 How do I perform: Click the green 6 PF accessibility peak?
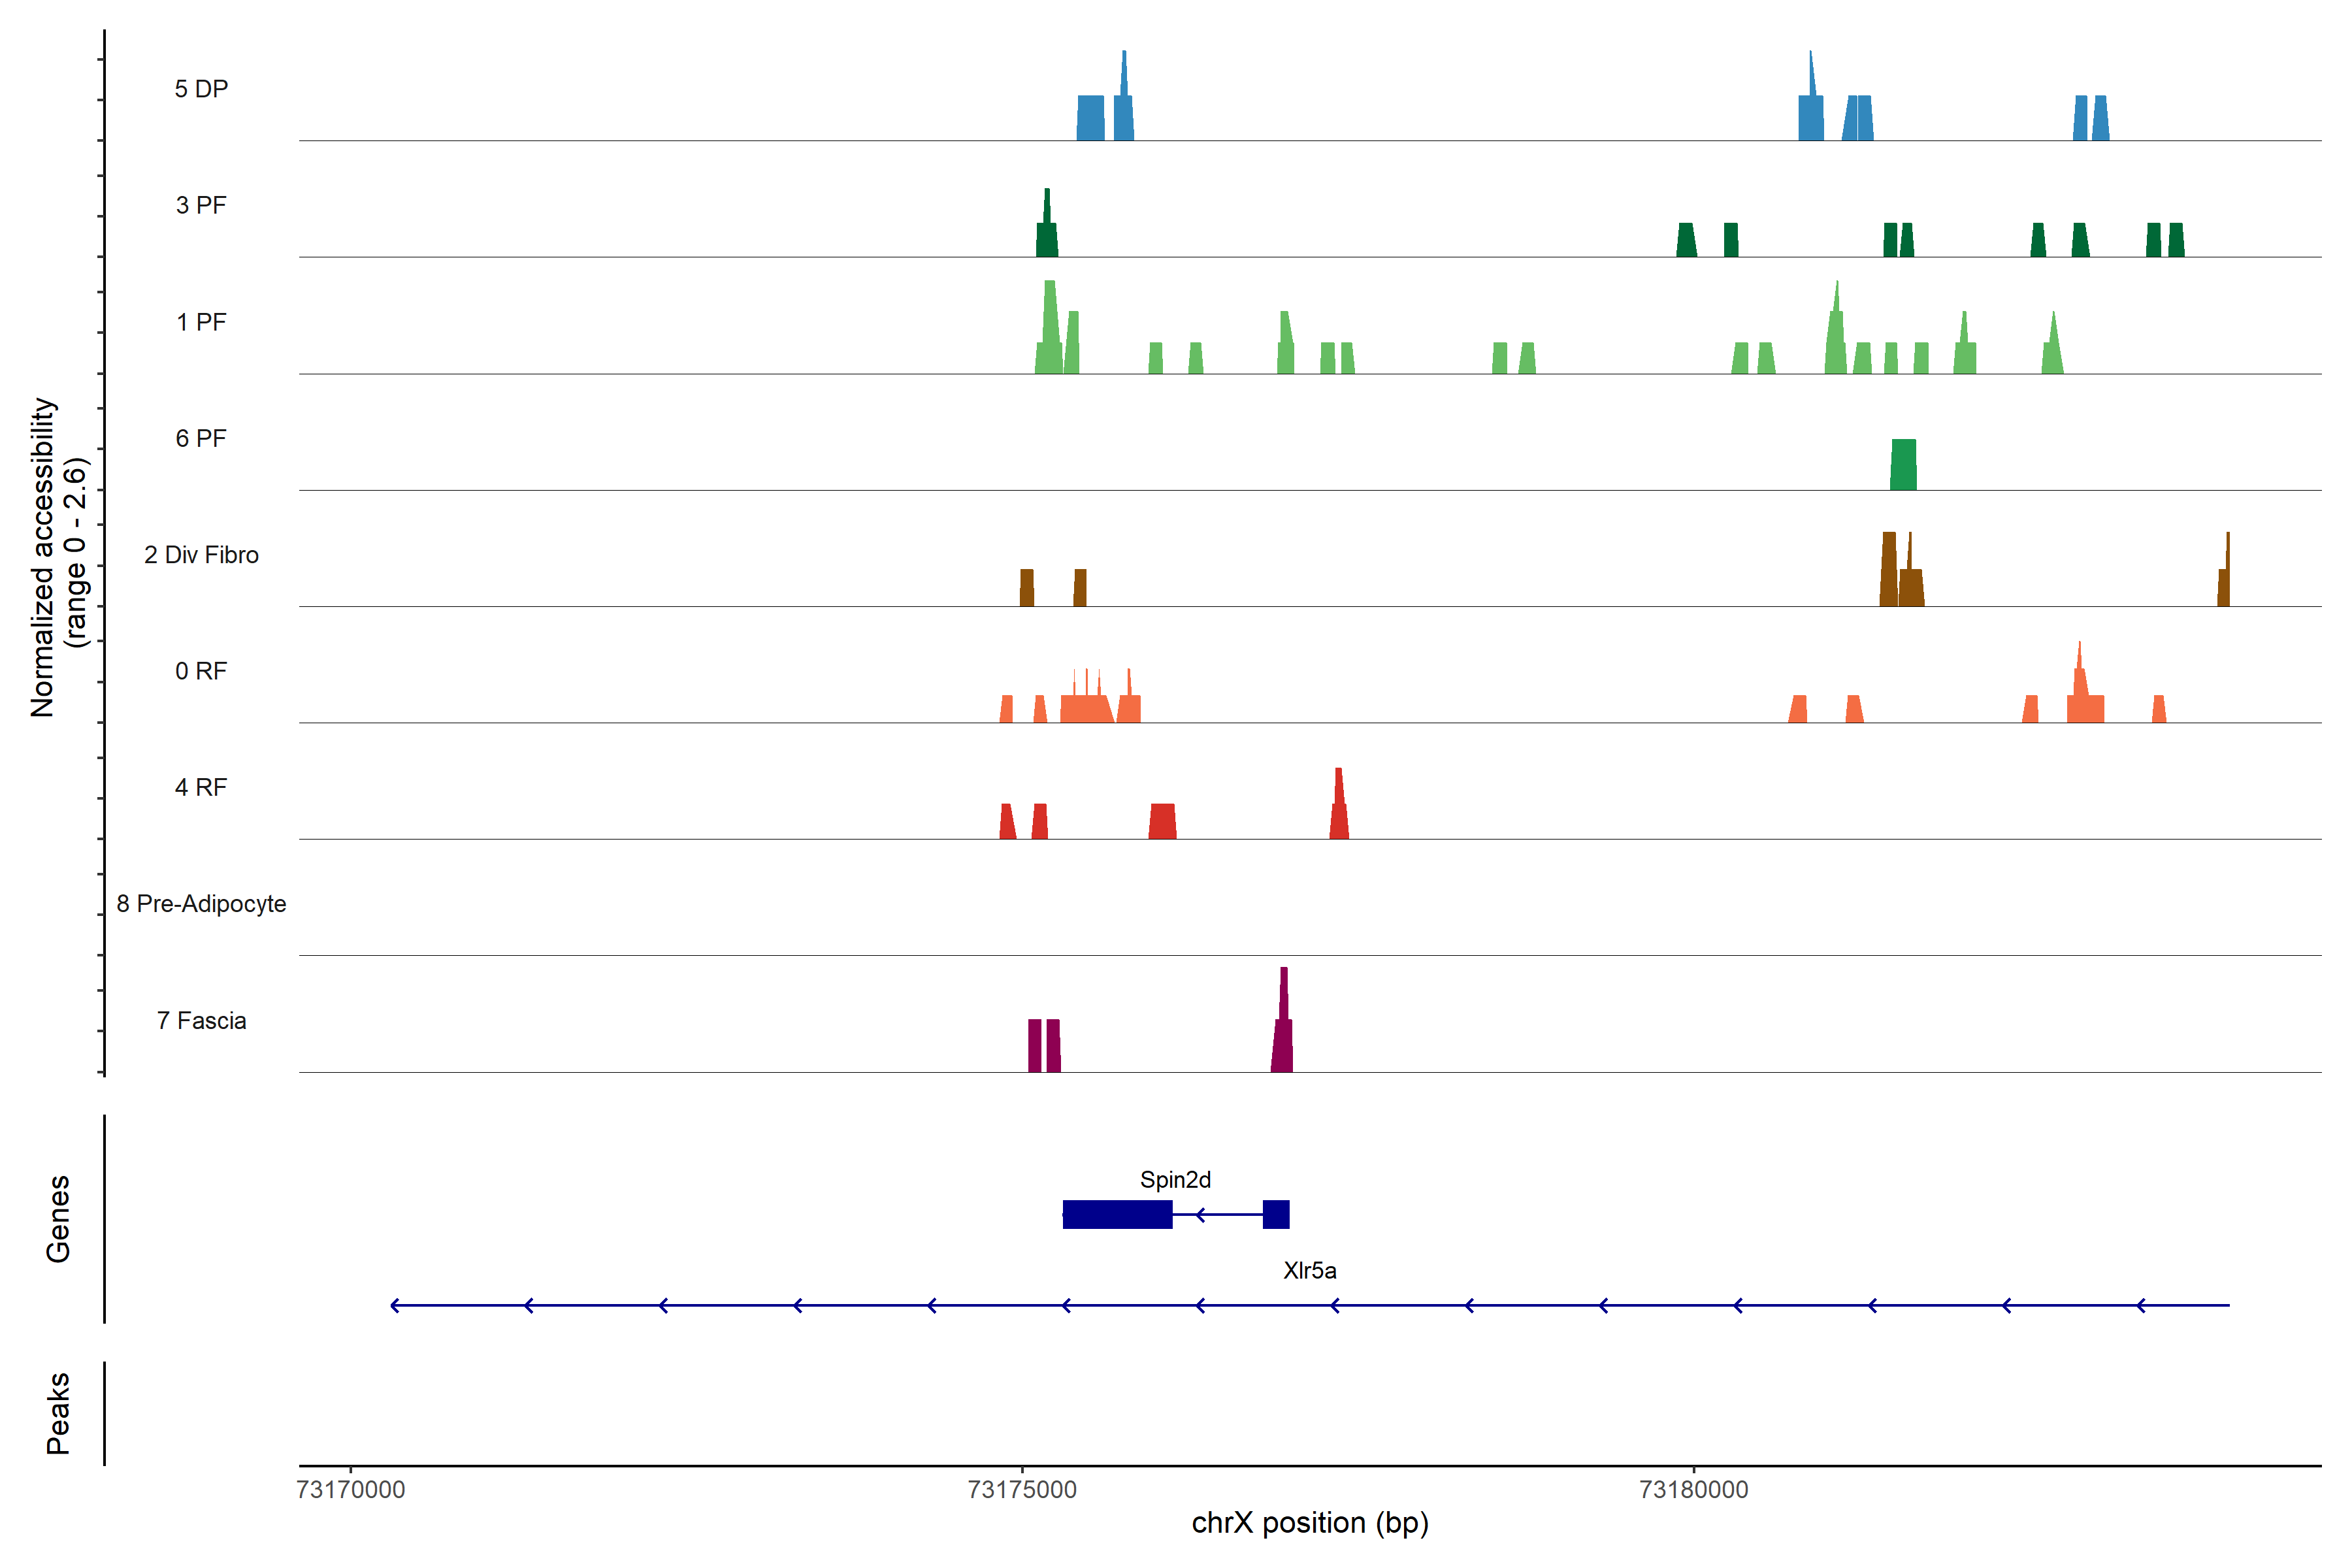pos(1903,465)
